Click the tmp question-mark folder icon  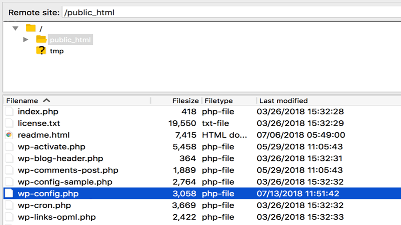click(41, 51)
